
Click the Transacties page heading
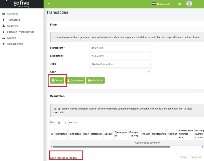click(57, 12)
